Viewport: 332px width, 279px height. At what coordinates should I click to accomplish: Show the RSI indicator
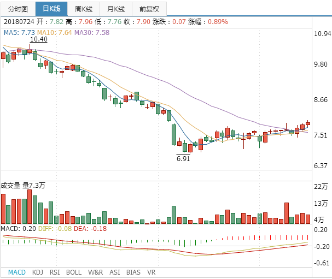pyautogui.click(x=55, y=272)
